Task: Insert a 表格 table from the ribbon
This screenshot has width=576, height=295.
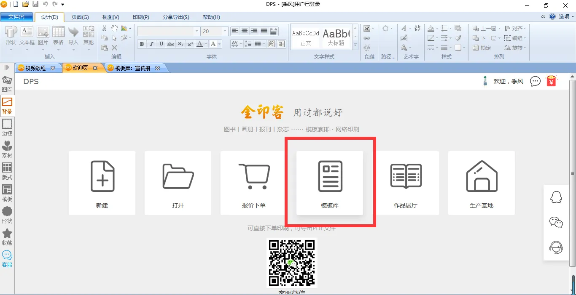Action: (58, 36)
